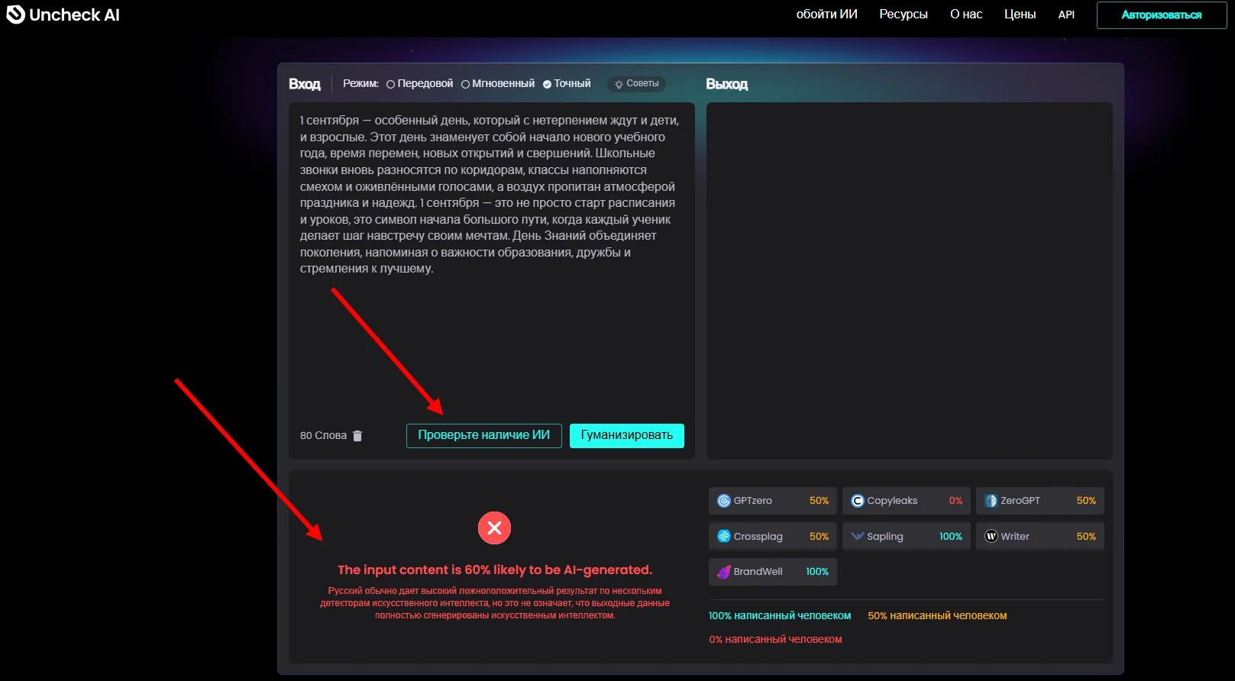Click the Russian false-positive warning note
Screen dimensions: 1235x681
pyautogui.click(x=495, y=603)
